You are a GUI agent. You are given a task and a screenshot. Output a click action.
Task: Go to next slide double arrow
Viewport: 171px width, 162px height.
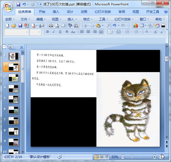167,146
